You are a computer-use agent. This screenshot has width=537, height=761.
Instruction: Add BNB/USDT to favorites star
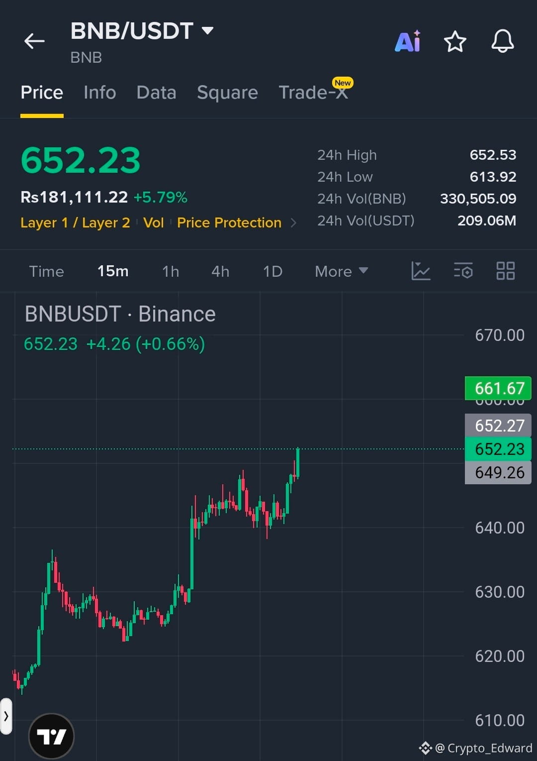[455, 41]
